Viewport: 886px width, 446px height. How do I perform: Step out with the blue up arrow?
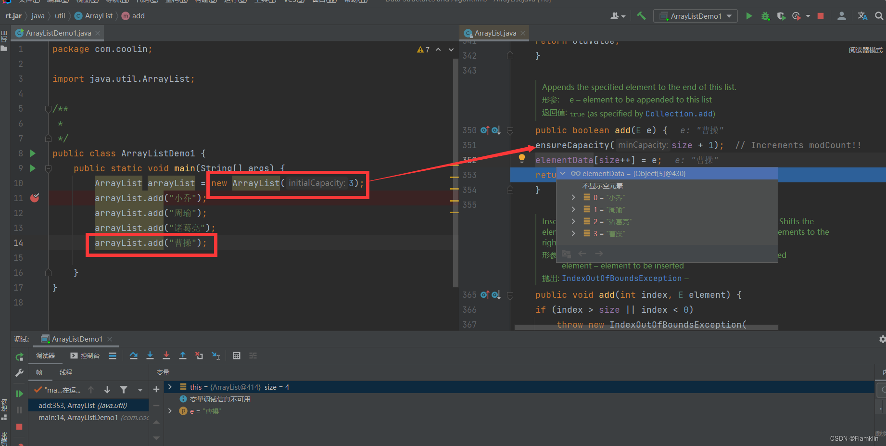coord(183,356)
